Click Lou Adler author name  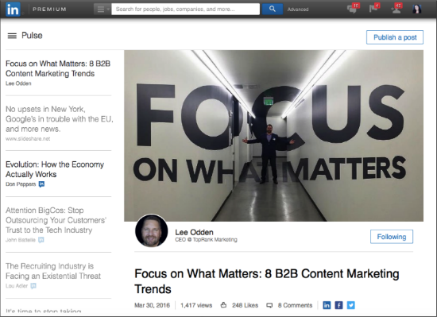17,286
